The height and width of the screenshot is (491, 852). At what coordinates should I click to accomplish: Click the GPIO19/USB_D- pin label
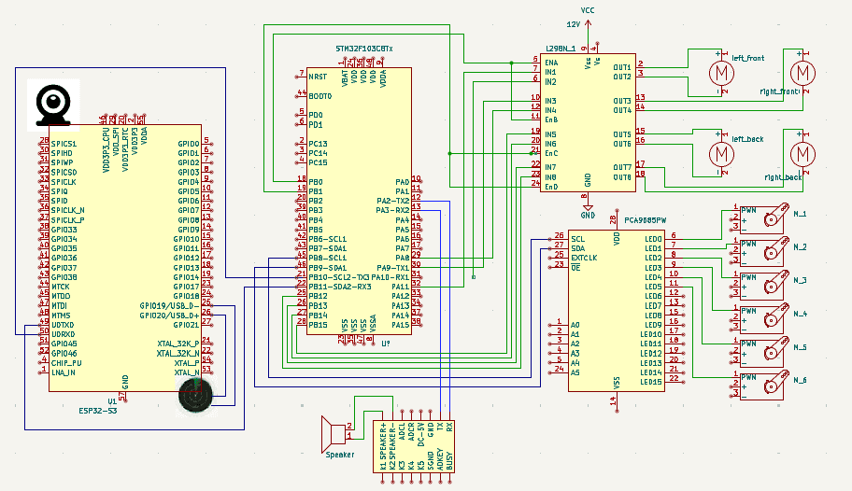169,306
